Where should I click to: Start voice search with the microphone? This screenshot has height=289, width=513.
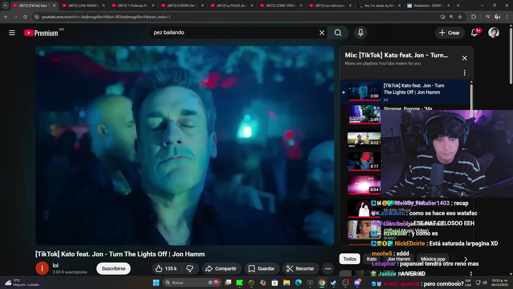[361, 33]
